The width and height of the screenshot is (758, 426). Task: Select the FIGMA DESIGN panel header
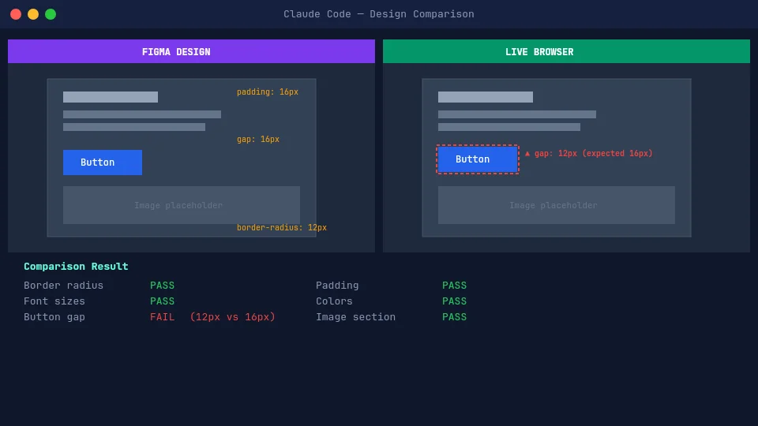(191, 51)
